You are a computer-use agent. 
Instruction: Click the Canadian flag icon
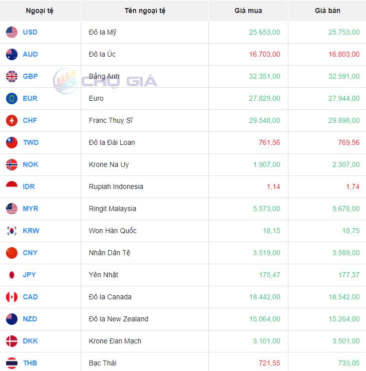coord(12,297)
